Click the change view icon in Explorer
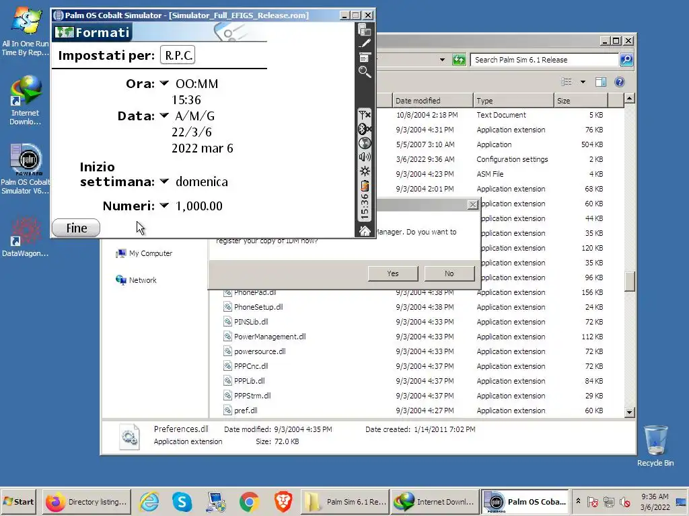Screen dimensions: 689x516 (567, 82)
